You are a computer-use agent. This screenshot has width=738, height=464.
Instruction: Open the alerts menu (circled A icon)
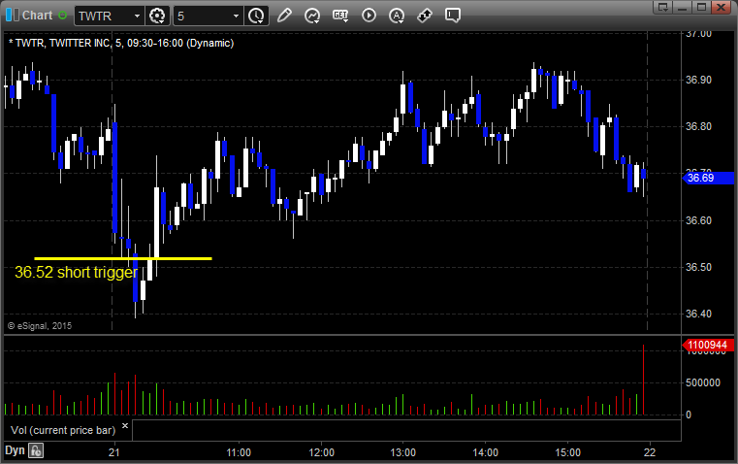tap(397, 16)
